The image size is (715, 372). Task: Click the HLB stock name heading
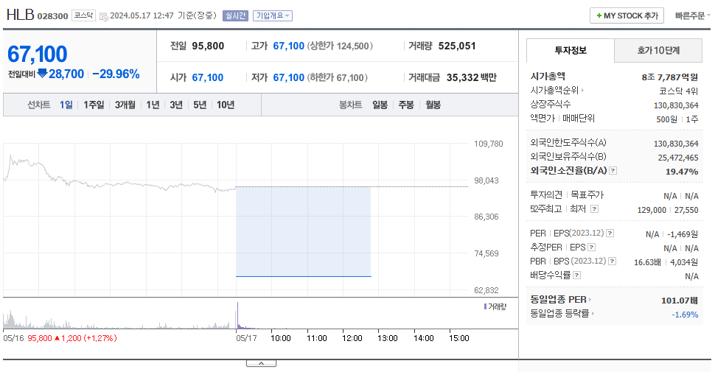(x=20, y=15)
